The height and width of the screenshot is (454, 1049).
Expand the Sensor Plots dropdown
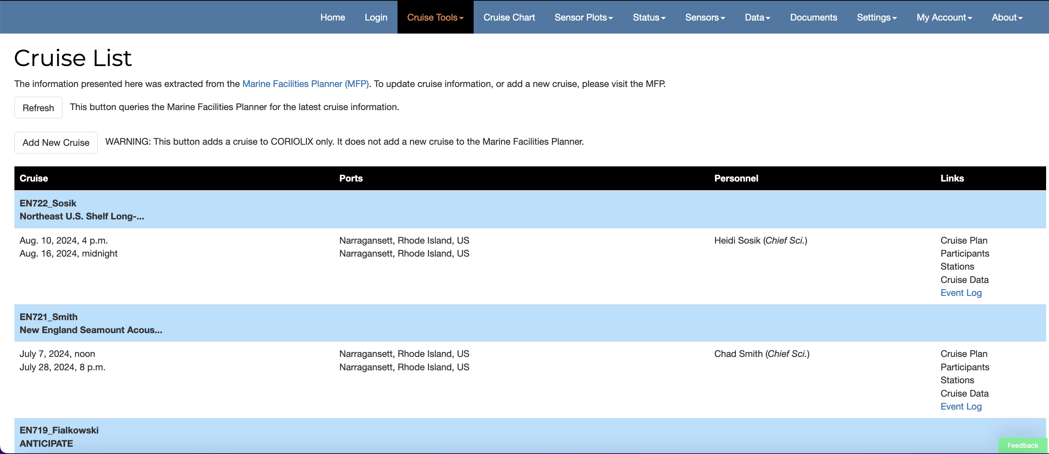[x=583, y=17]
